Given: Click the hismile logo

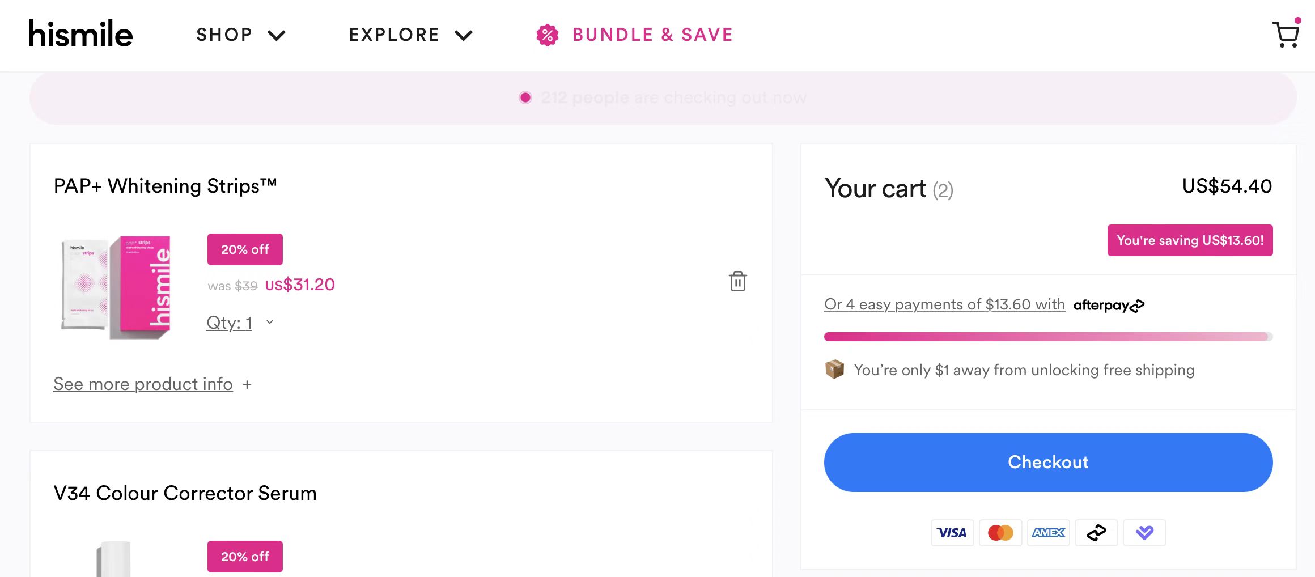Looking at the screenshot, I should (80, 34).
